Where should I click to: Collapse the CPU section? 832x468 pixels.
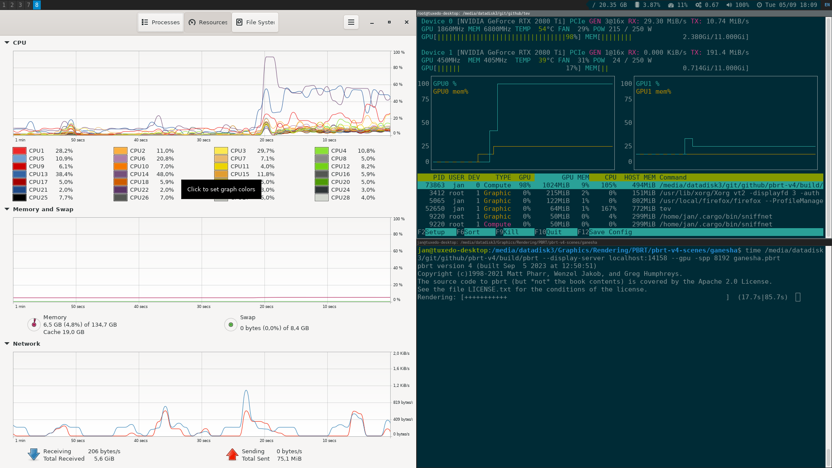[x=7, y=43]
